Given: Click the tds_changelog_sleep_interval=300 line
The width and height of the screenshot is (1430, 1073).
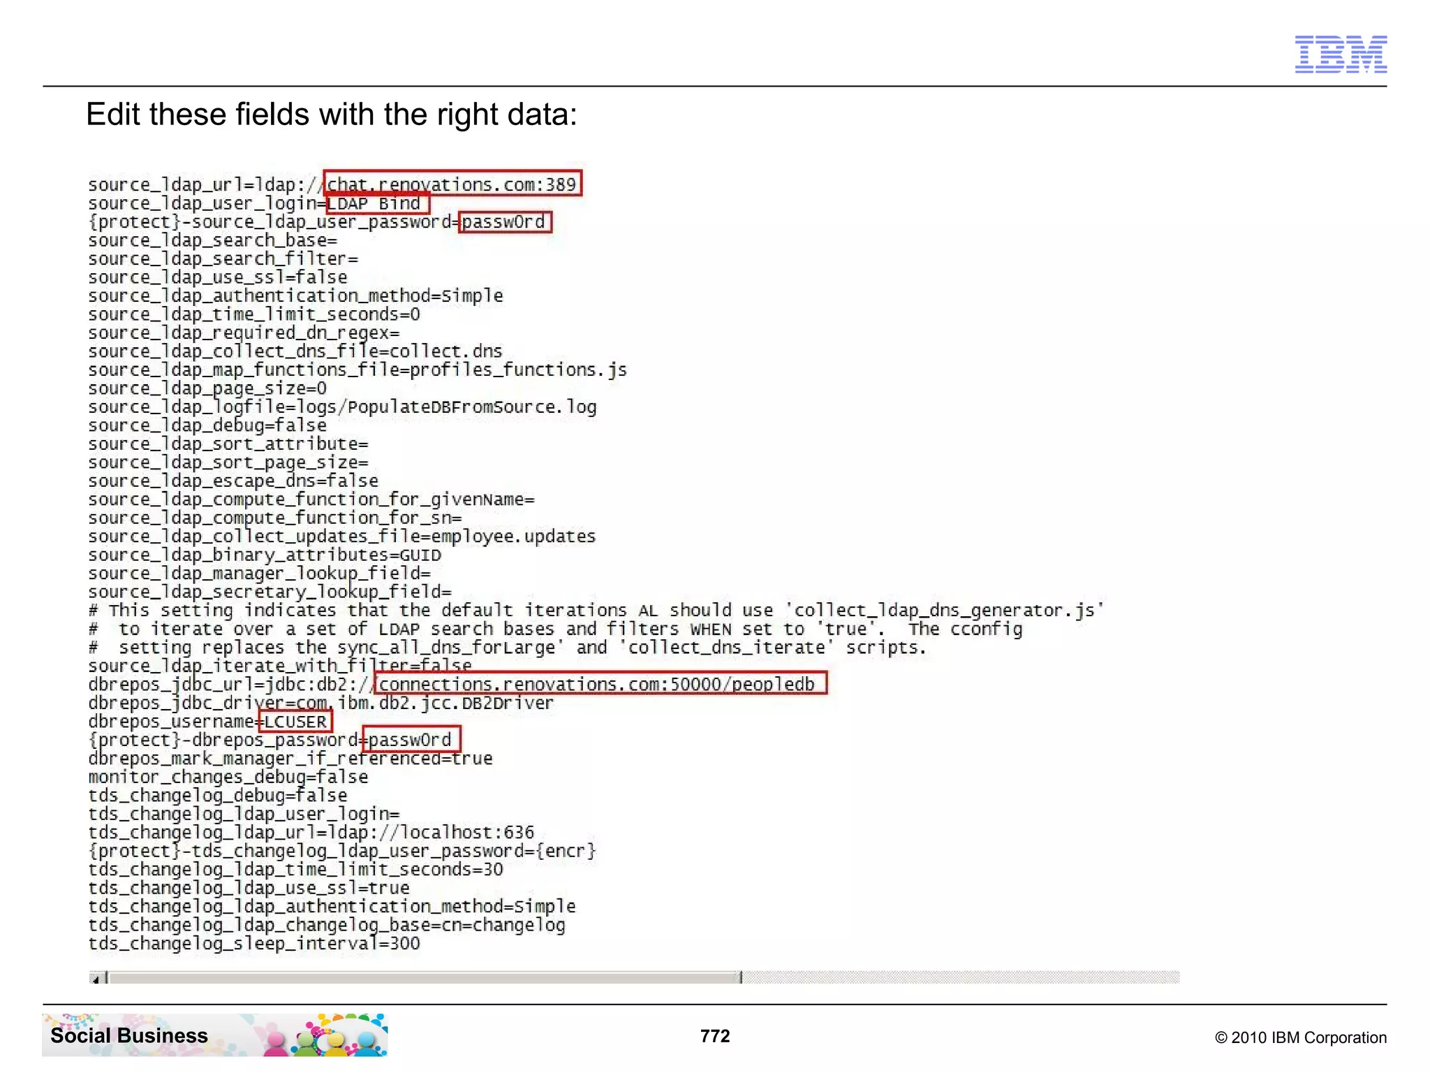Looking at the screenshot, I should 254,944.
